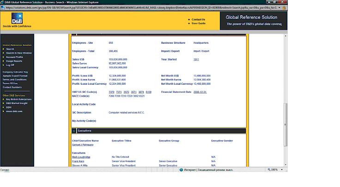Click the Net Worth US$ value
Viewport: 340px width, 187px height.
tap(202, 76)
